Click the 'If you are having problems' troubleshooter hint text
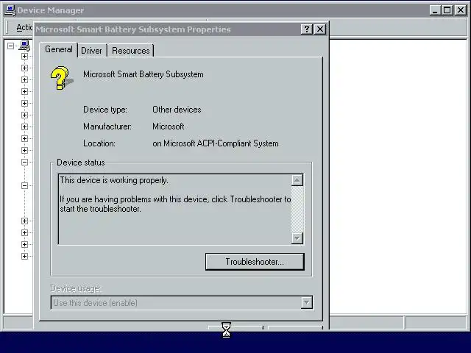 pos(175,204)
